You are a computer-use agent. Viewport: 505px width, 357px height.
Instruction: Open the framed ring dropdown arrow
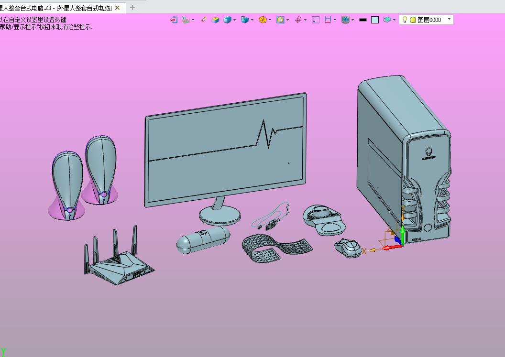point(287,20)
